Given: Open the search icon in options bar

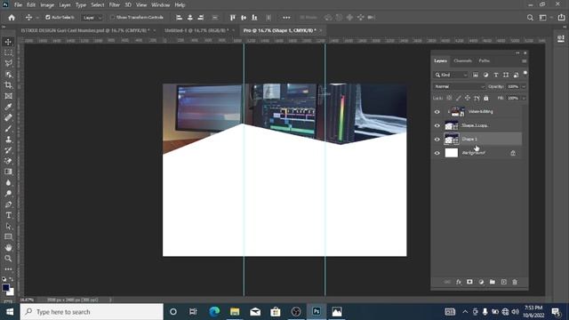Looking at the screenshot, I should [530, 18].
